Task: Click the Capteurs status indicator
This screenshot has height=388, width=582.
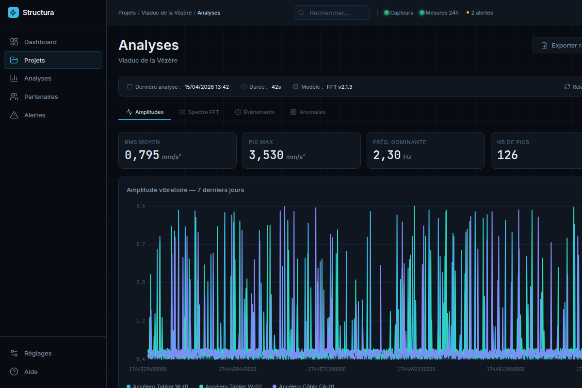Action: tap(398, 13)
